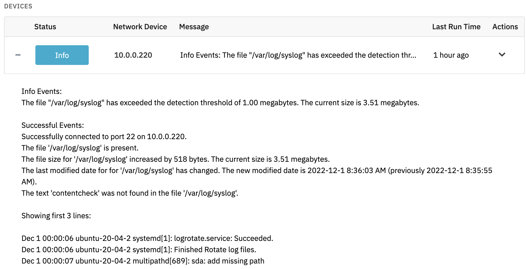Click the detection threshold of 1.00 megabytes line
This screenshot has width=526, height=269.
(x=220, y=103)
